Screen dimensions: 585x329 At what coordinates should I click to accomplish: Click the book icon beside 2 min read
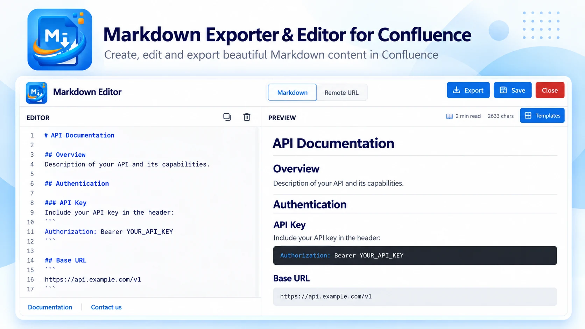click(449, 116)
